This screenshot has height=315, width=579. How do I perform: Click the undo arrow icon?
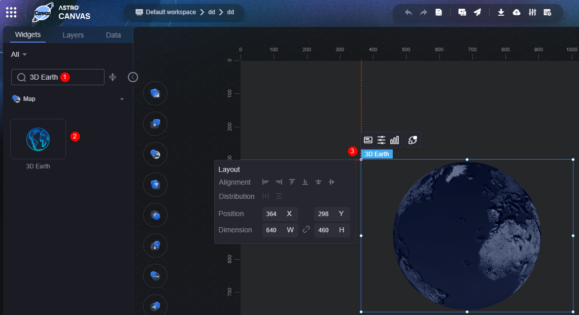pyautogui.click(x=408, y=12)
